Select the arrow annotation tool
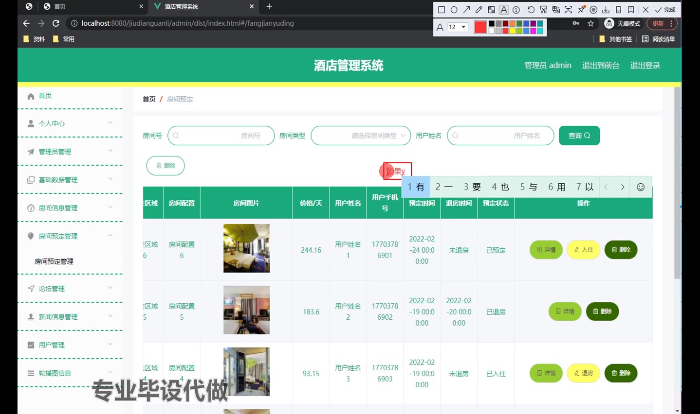Image resolution: width=700 pixels, height=414 pixels. 466,10
